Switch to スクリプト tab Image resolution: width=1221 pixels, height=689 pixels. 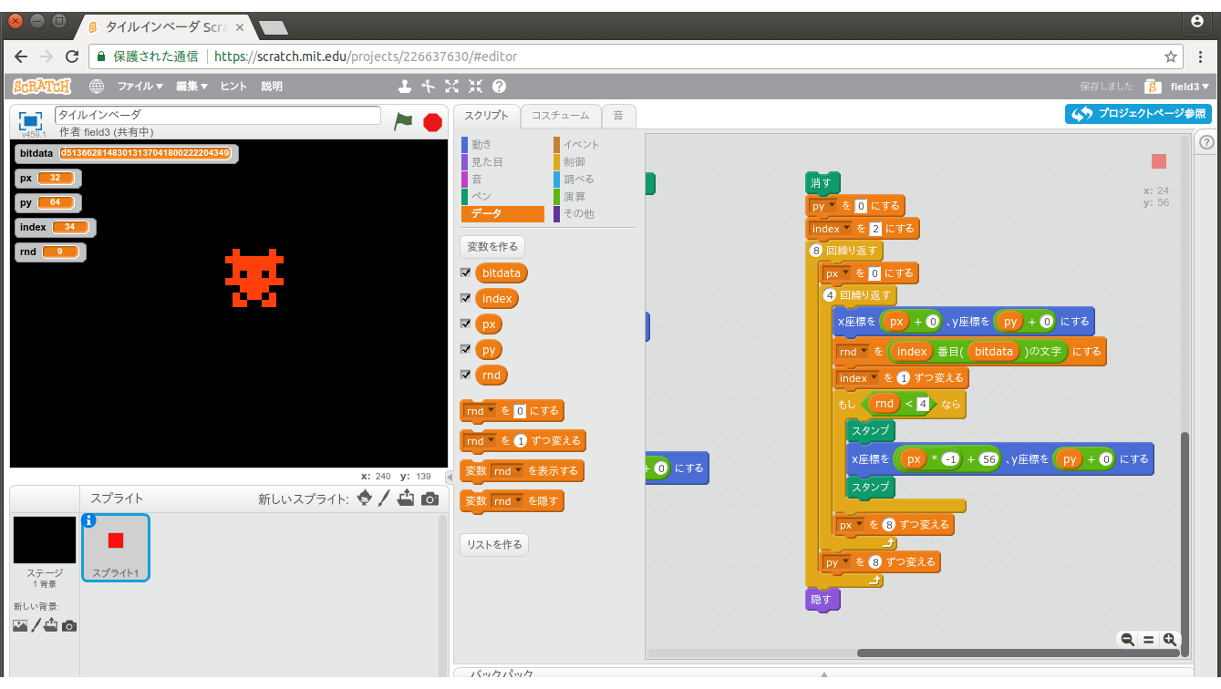(486, 116)
